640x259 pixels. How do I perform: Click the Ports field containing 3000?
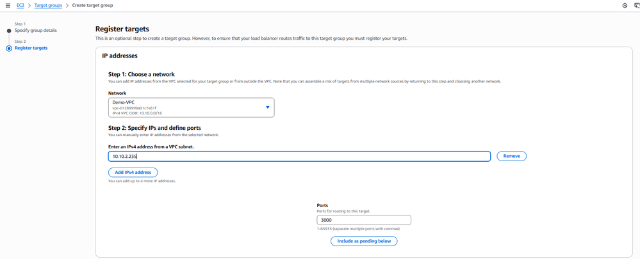364,220
